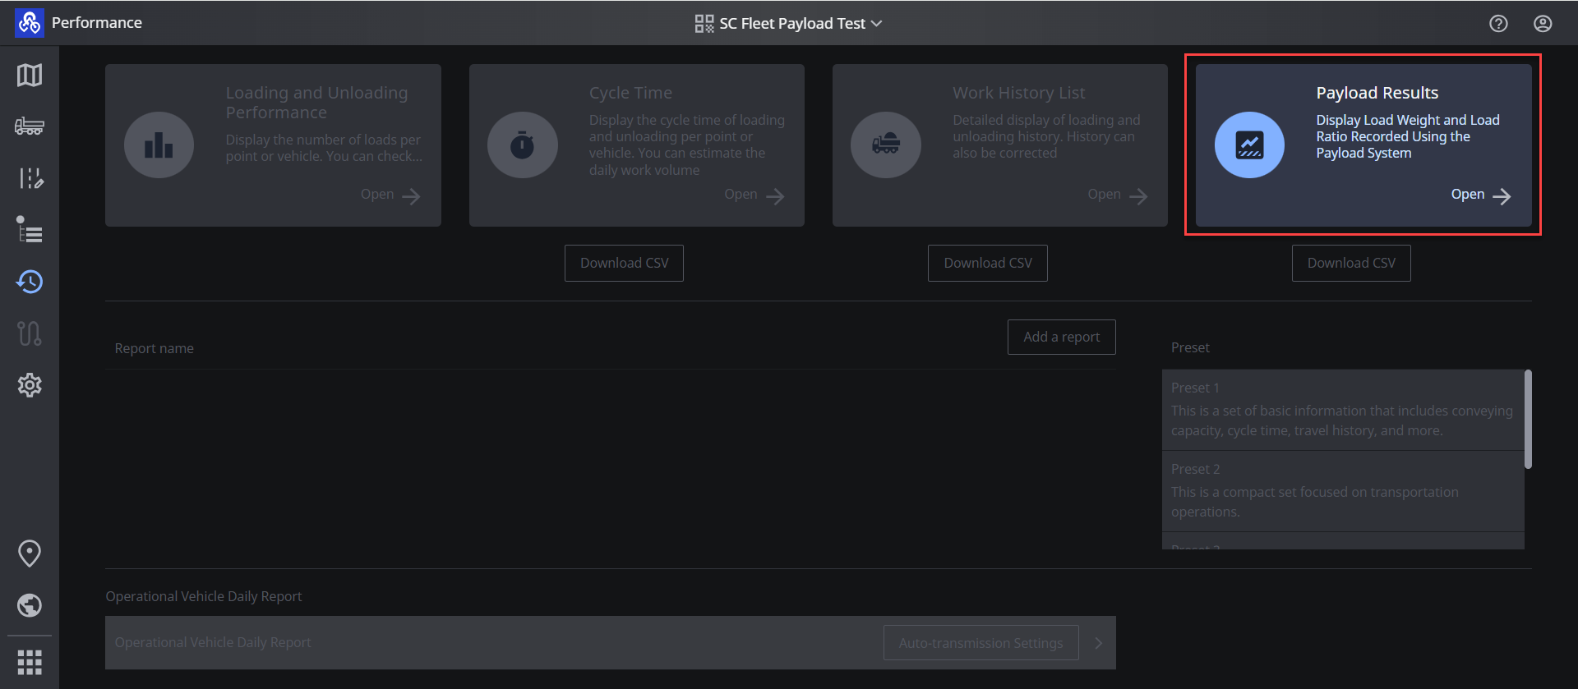Image resolution: width=1578 pixels, height=689 pixels.
Task: Click the Preset section heading
Action: pos(1190,347)
